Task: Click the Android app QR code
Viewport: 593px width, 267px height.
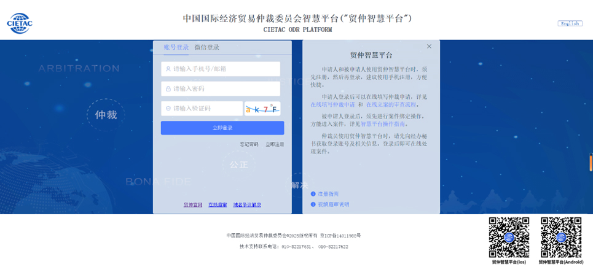Action: tap(561, 238)
